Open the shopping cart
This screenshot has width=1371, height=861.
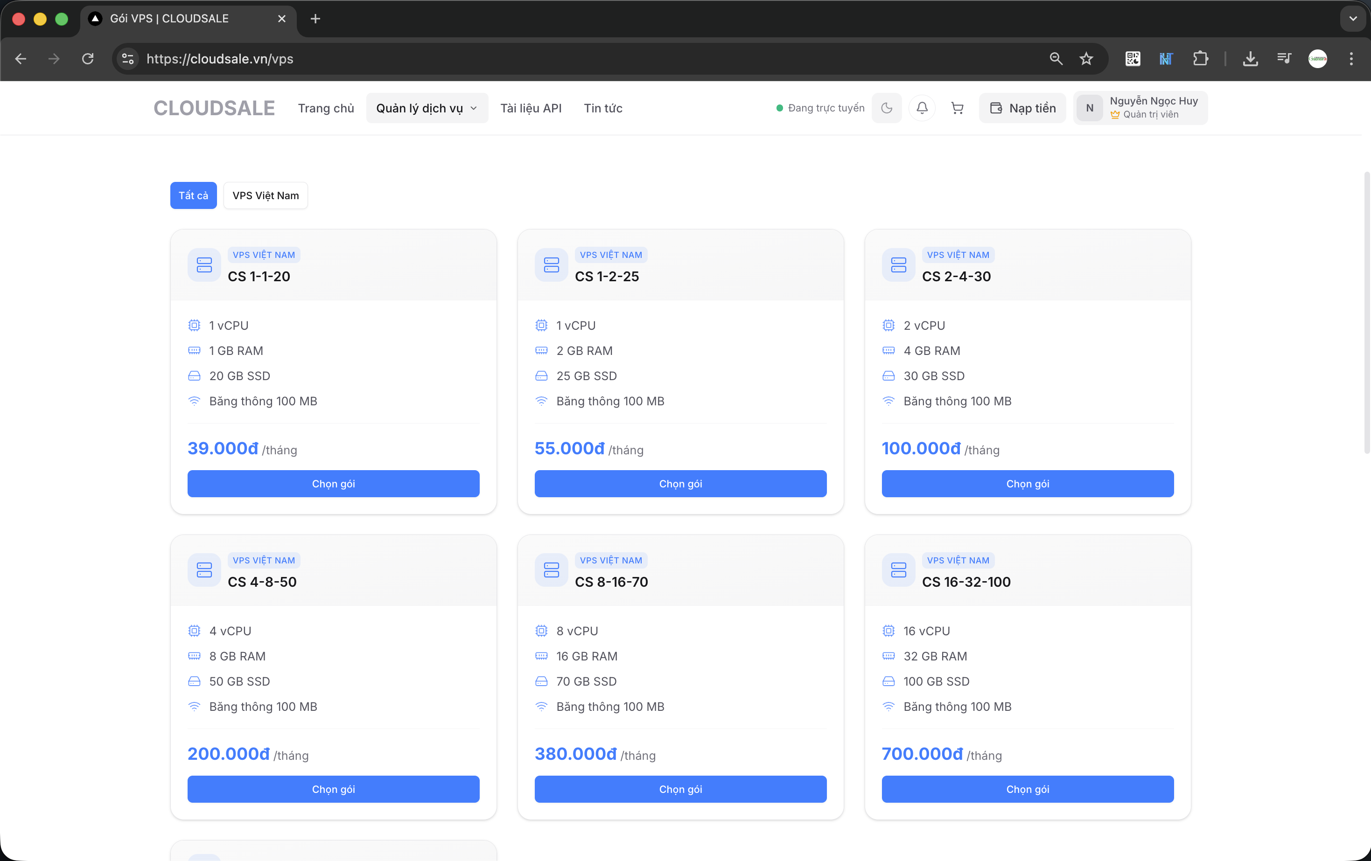(x=957, y=108)
